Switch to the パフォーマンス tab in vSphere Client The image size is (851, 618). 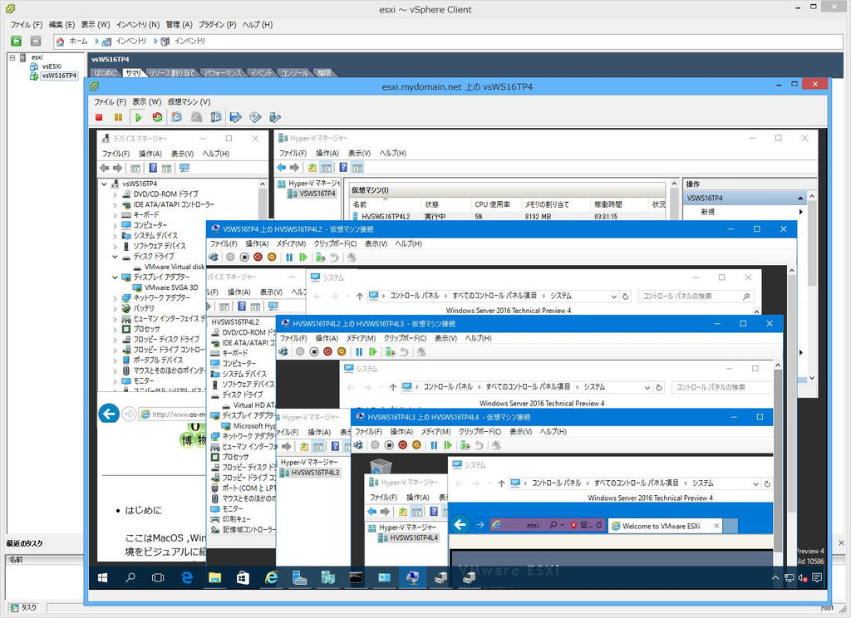click(223, 73)
